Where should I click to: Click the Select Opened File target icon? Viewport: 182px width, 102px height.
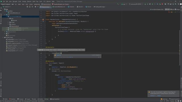(x=27, y=7)
